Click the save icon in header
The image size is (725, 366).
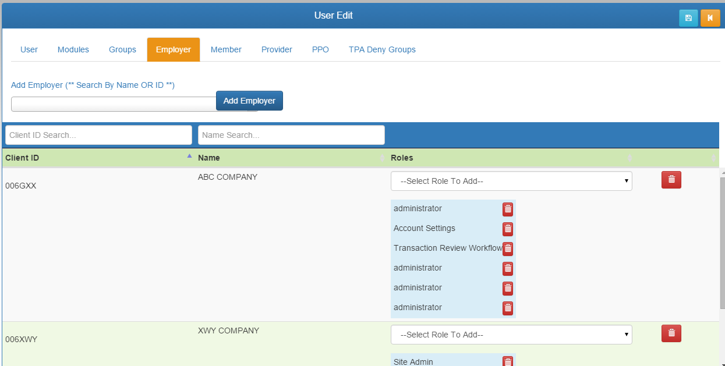coord(688,18)
